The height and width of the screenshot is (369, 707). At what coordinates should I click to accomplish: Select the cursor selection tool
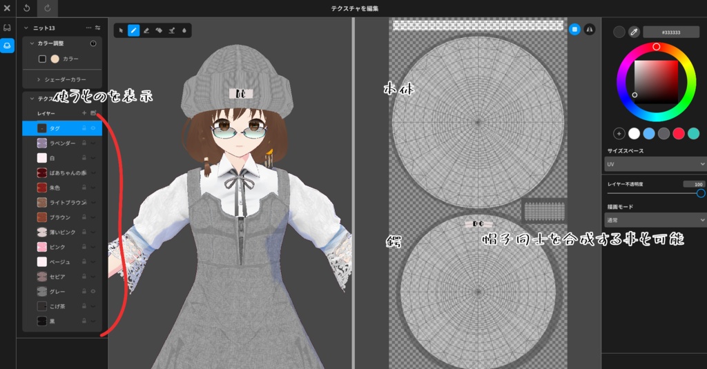tap(121, 30)
